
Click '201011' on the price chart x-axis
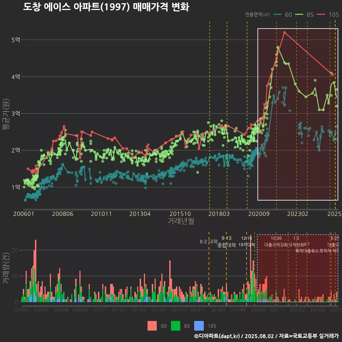(x=101, y=214)
